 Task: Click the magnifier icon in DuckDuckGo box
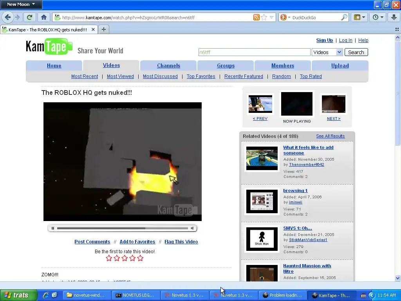coord(344,17)
